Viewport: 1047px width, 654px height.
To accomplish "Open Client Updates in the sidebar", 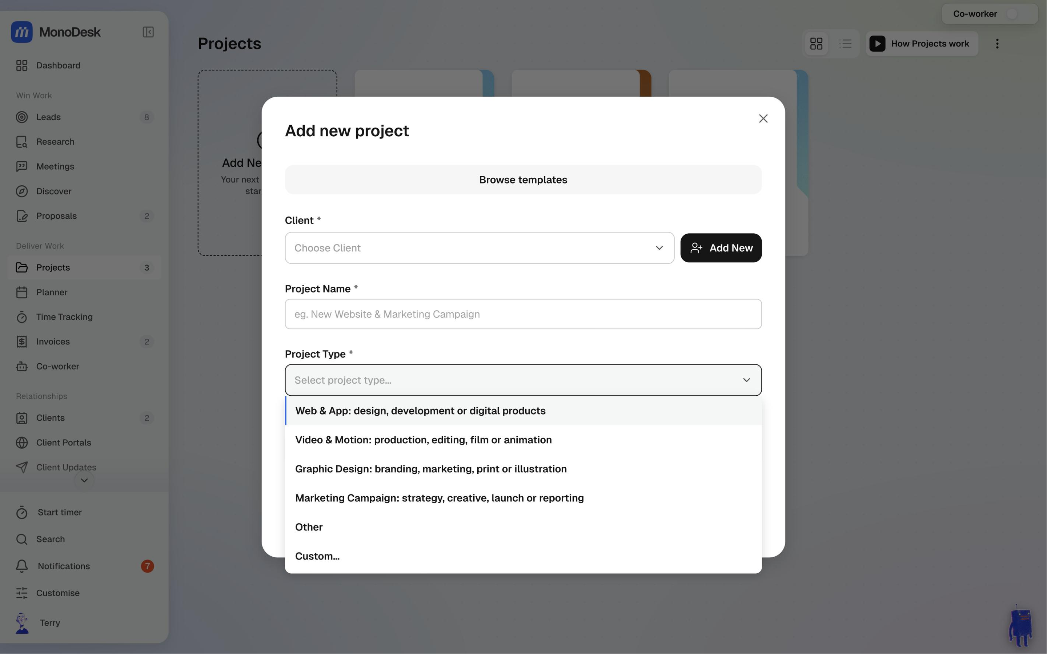I will [84, 467].
